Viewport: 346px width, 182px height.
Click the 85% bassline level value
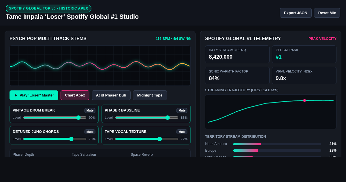pos(184,118)
